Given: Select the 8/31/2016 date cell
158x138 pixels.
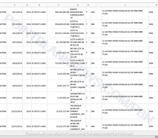Looking at the screenshot, I should tap(14, 98).
